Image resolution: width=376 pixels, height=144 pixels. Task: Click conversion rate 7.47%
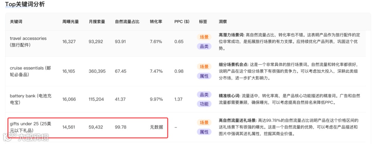click(x=156, y=71)
